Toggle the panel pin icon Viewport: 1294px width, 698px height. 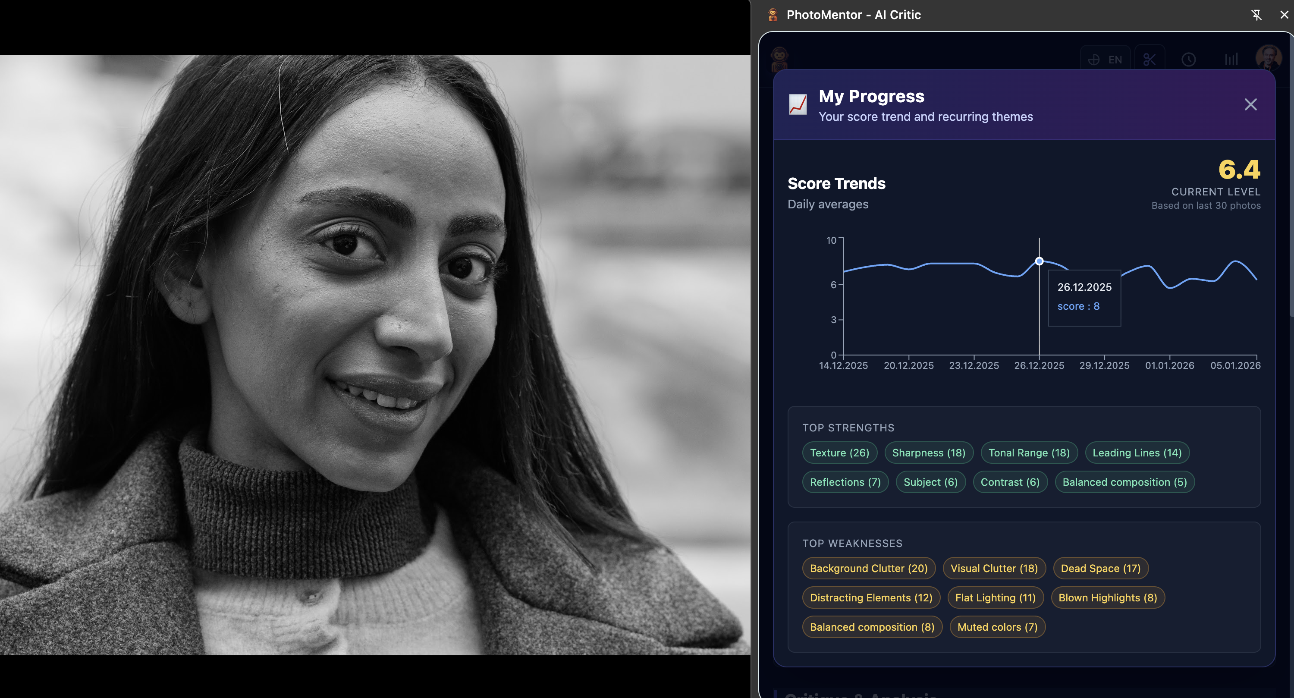(x=1256, y=15)
